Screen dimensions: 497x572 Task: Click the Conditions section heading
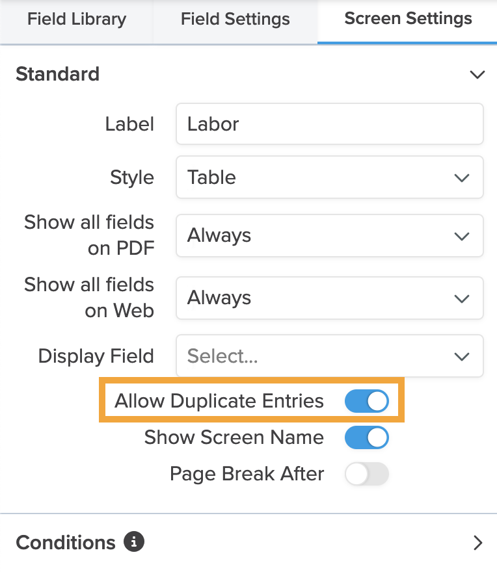[66, 543]
